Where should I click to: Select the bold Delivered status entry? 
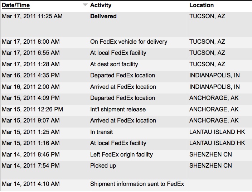pos(103,16)
